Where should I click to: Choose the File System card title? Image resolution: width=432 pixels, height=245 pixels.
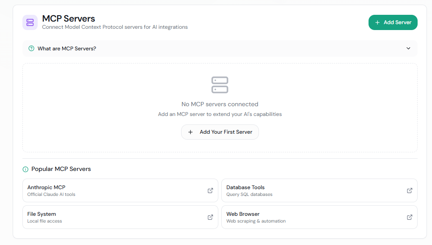(x=41, y=214)
